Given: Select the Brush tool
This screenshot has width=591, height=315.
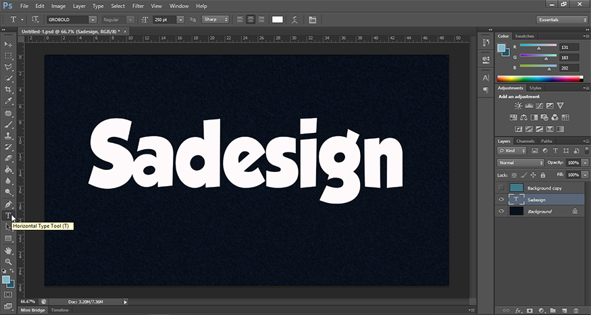Looking at the screenshot, I should pyautogui.click(x=8, y=124).
